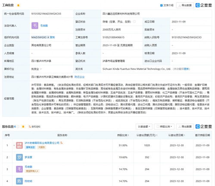Select the registered capital 2000万元人民币
The width and height of the screenshot is (215, 186).
click(112, 30)
